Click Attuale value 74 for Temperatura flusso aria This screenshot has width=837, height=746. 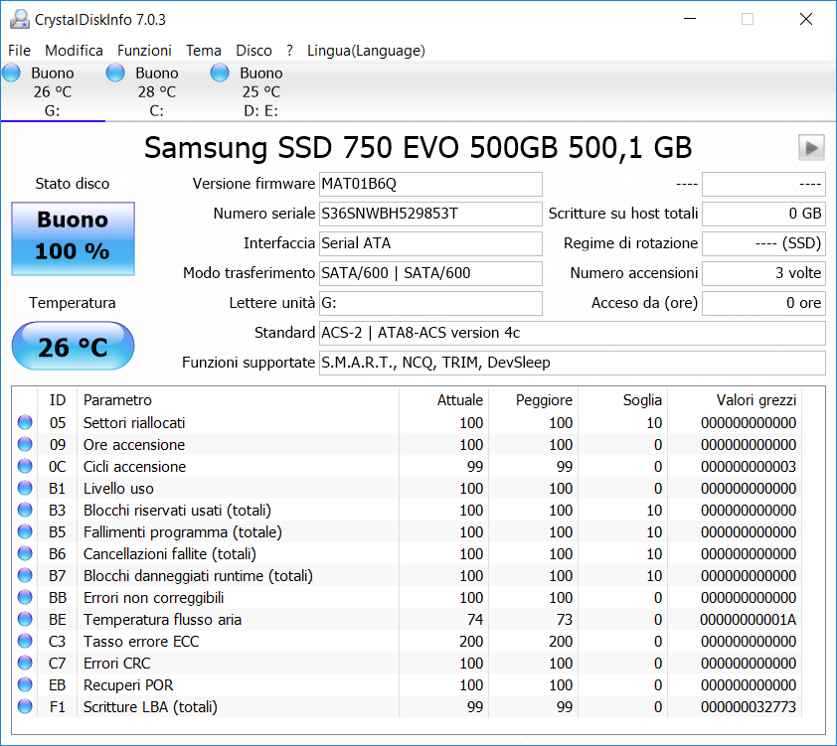point(474,620)
